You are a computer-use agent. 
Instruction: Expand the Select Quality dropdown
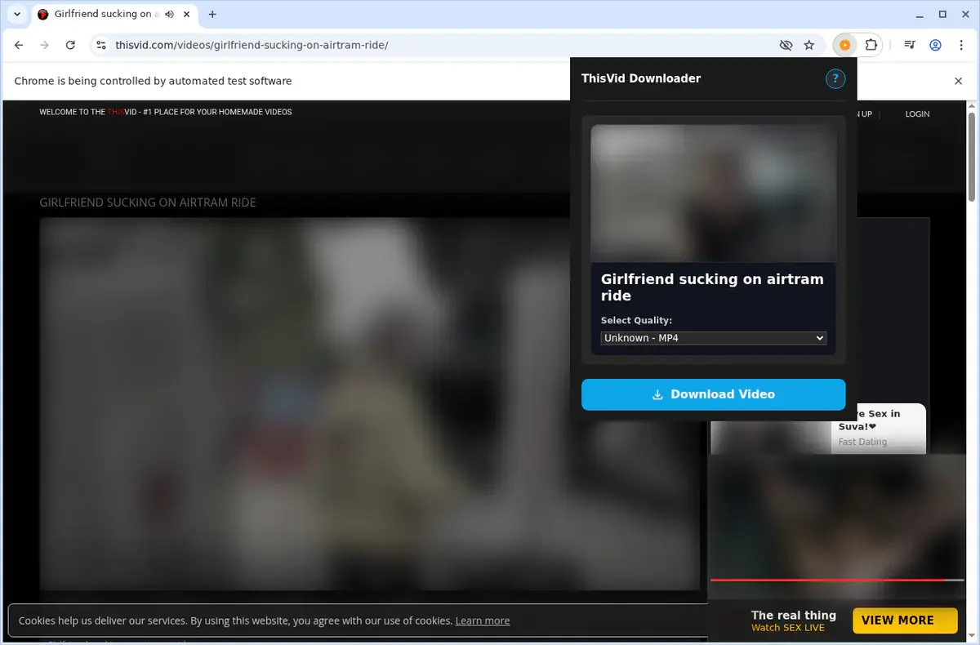point(714,338)
